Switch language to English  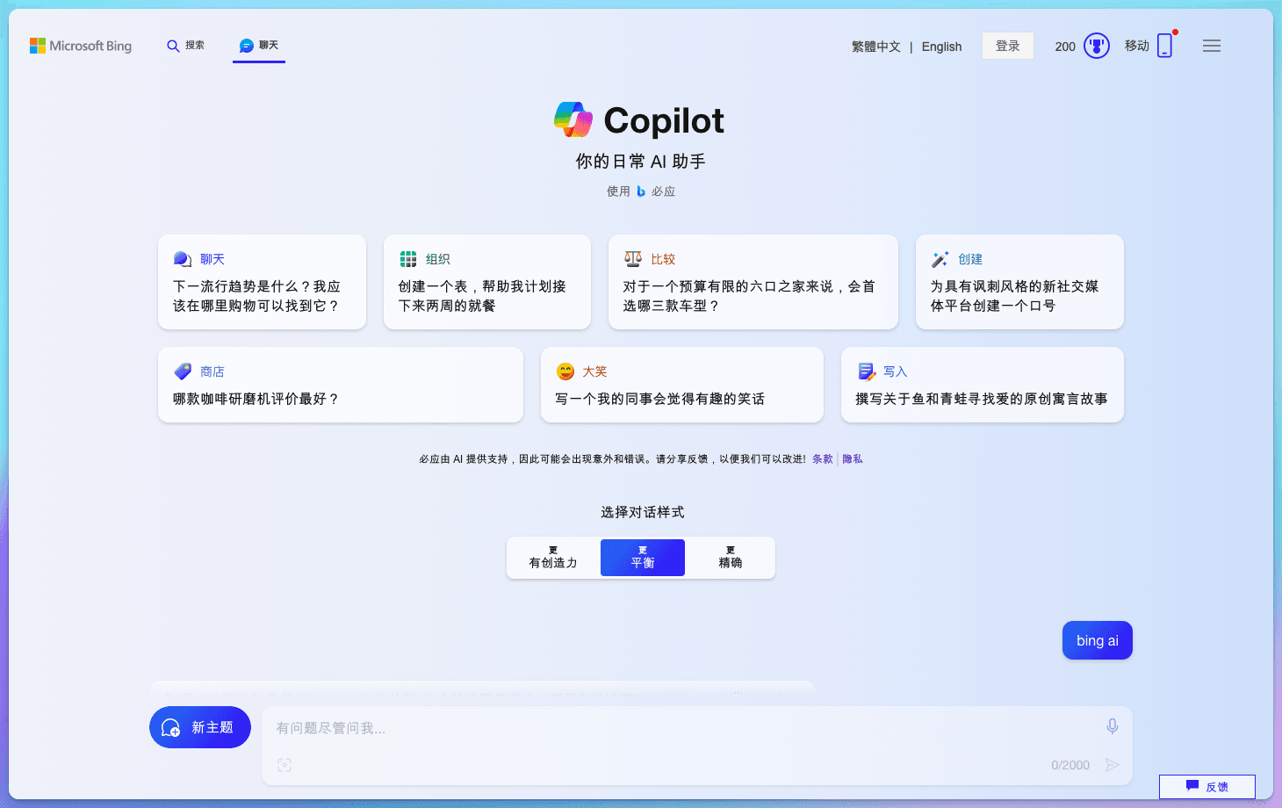[x=941, y=47]
